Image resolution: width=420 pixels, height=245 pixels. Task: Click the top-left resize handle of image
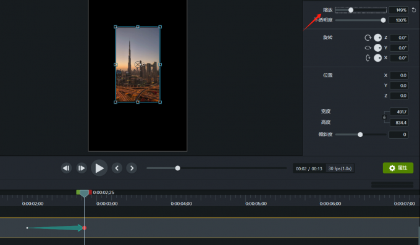[x=115, y=27]
